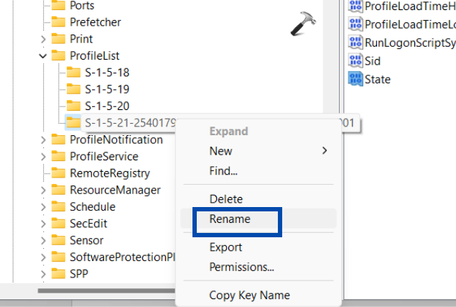Viewport: 456px width, 307px height.
Task: Click the SoftwareProtectionPlatform folder icon
Action: (x=58, y=257)
